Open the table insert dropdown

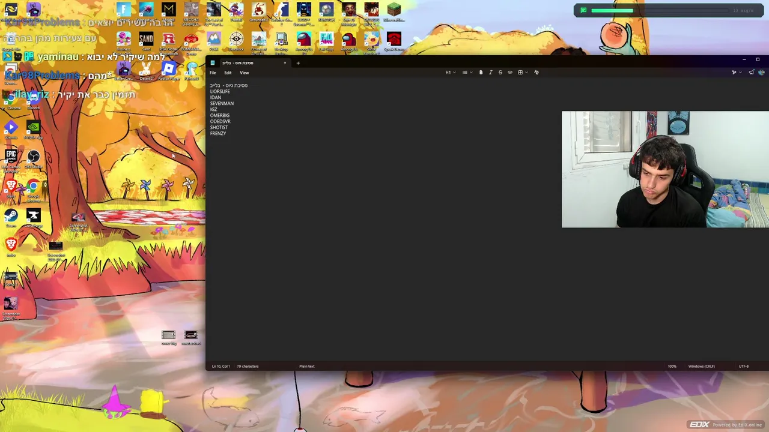522,73
